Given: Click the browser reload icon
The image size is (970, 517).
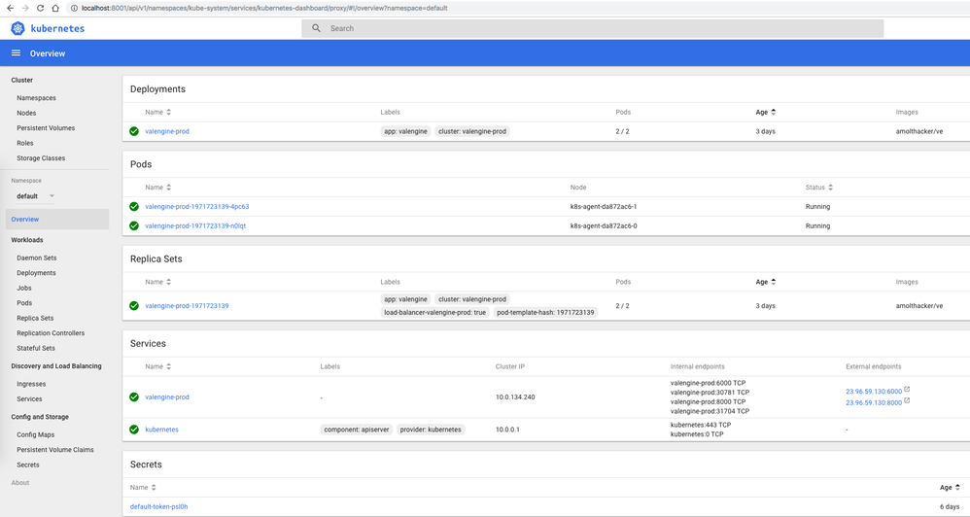Looking at the screenshot, I should (x=40, y=8).
